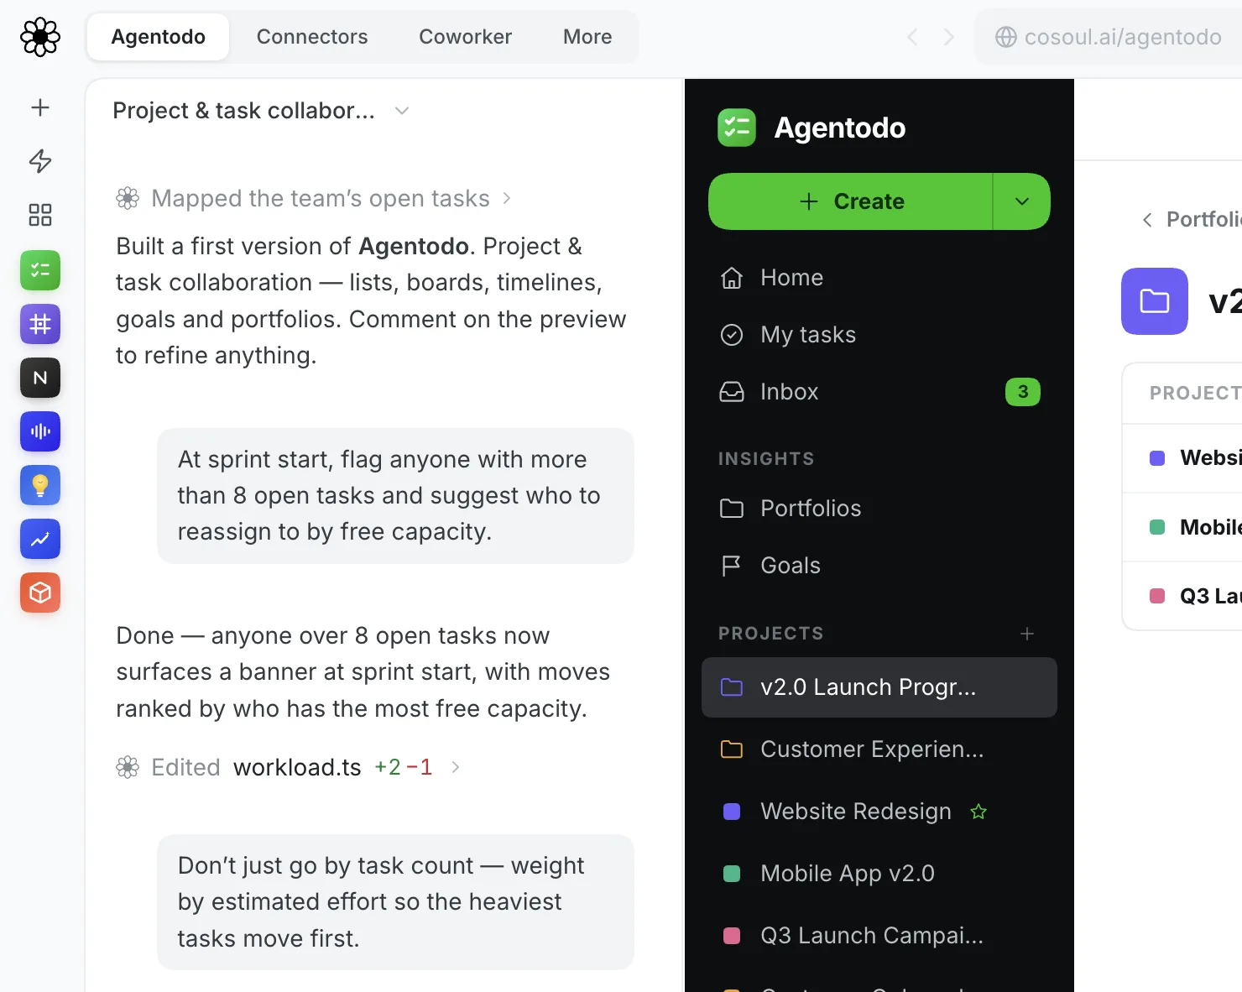Click the green Create button
Viewport: 1242px width, 992px height.
[x=851, y=201]
